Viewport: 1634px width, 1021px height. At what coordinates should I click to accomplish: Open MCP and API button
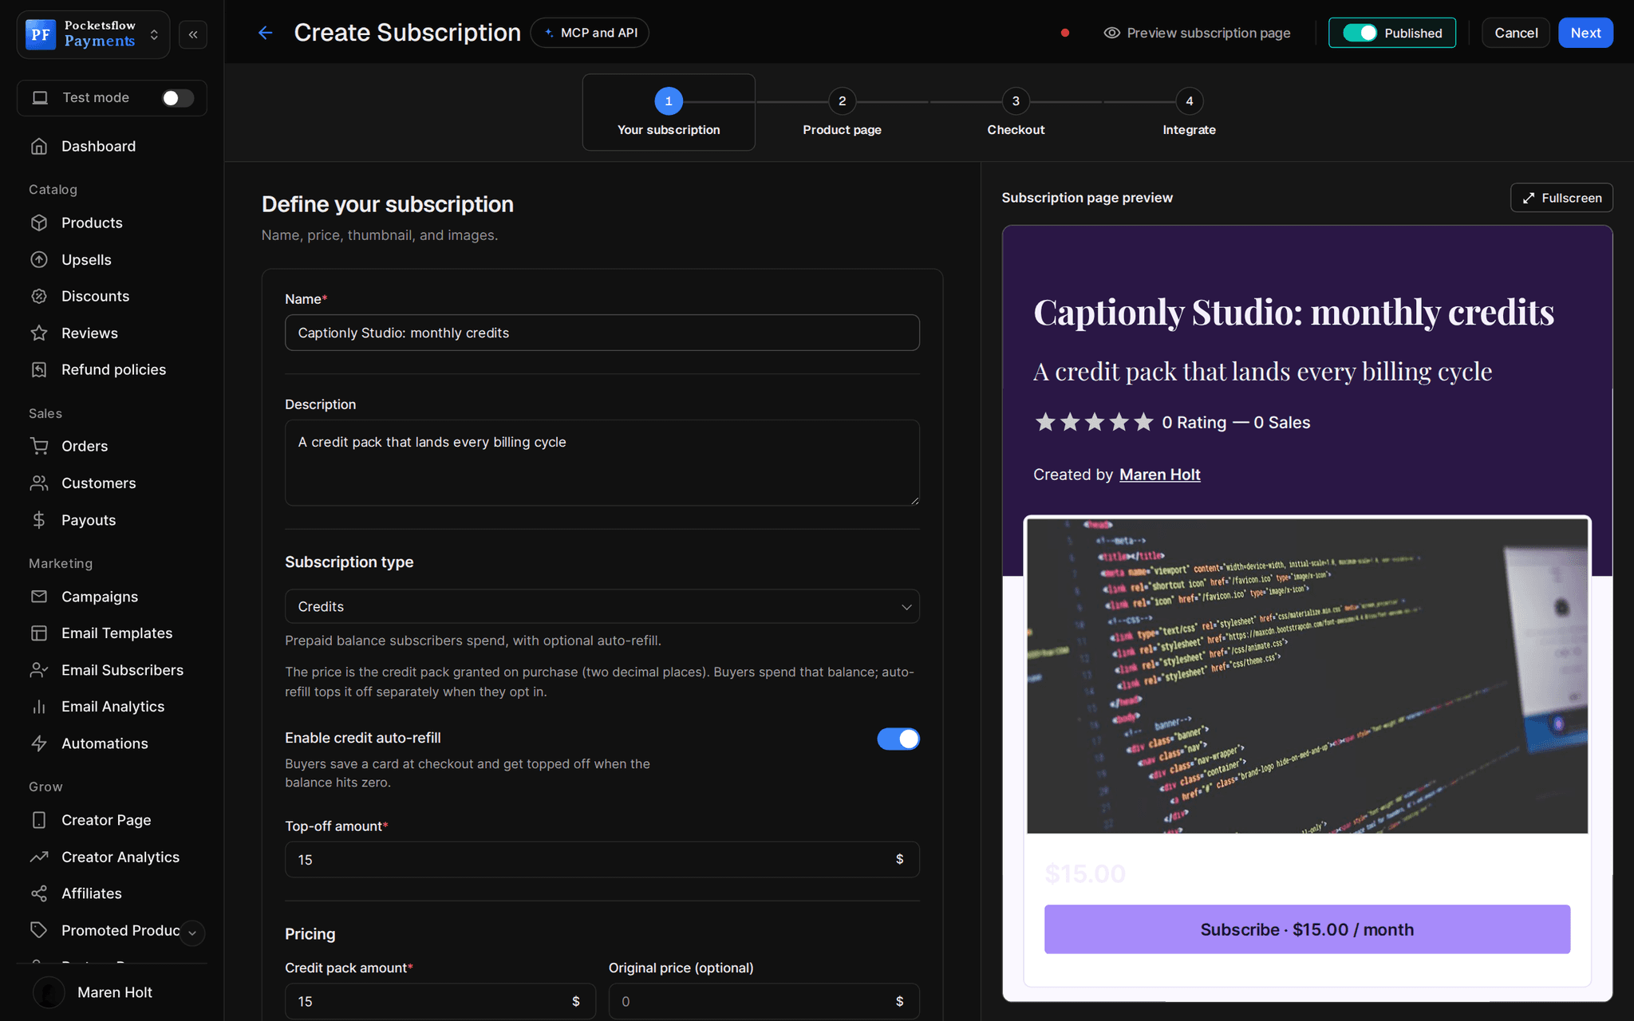pyautogui.click(x=590, y=33)
